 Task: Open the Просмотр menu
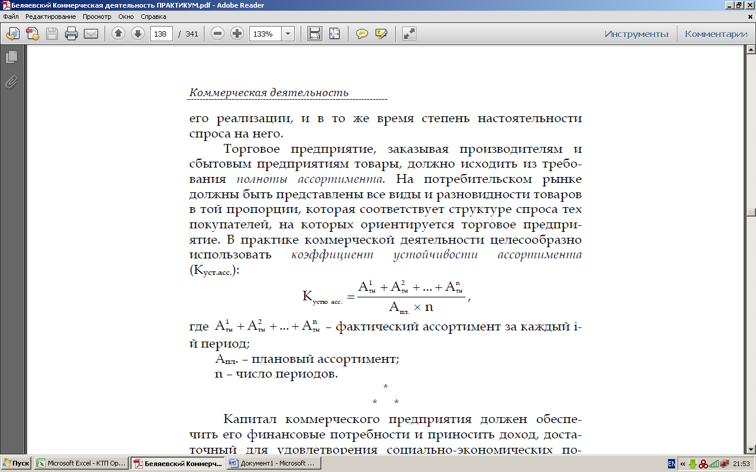point(97,17)
